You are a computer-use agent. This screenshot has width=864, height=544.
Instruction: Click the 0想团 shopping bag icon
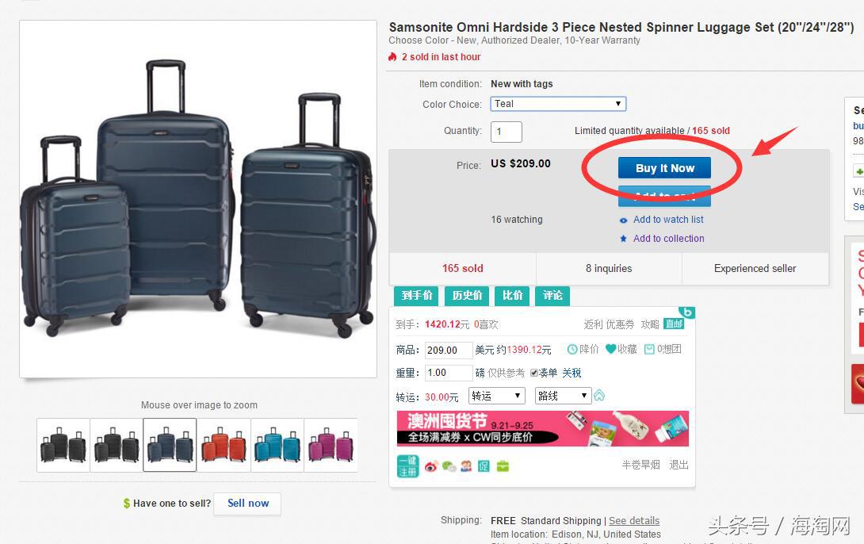pyautogui.click(x=649, y=349)
